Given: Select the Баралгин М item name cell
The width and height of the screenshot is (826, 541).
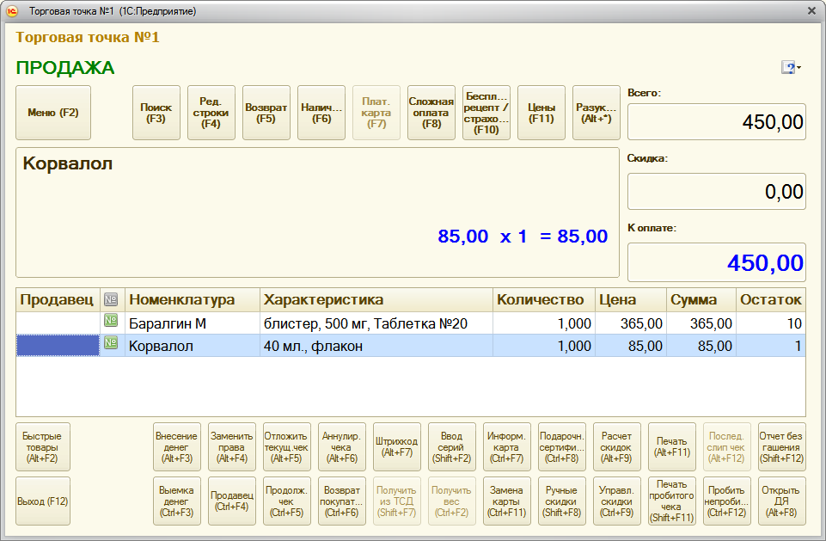Looking at the screenshot, I should point(193,323).
